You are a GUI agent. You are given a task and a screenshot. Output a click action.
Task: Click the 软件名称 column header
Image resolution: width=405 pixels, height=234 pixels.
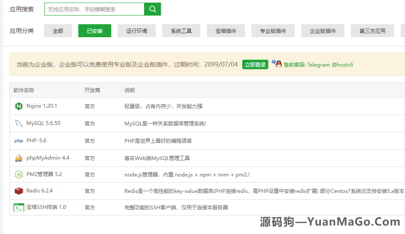point(24,90)
